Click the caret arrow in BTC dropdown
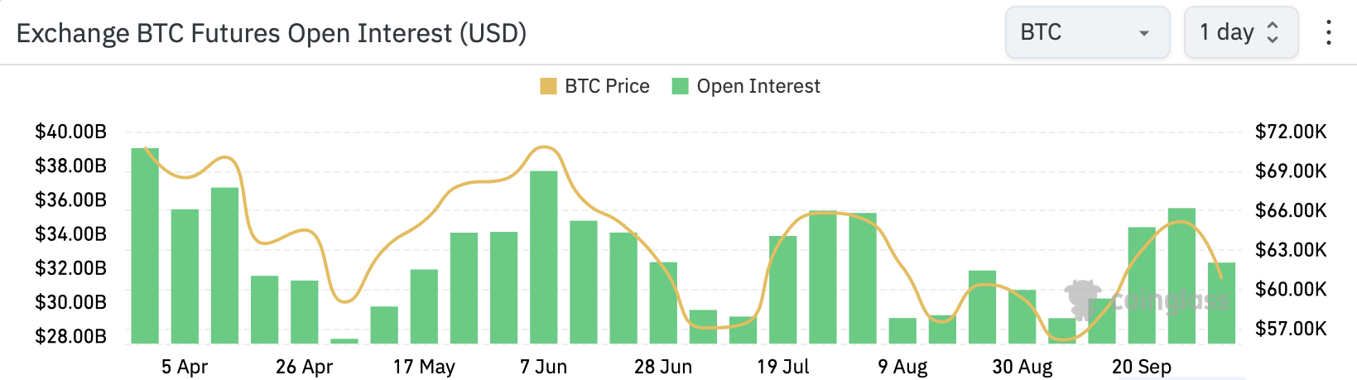The width and height of the screenshot is (1357, 380). point(1144,33)
